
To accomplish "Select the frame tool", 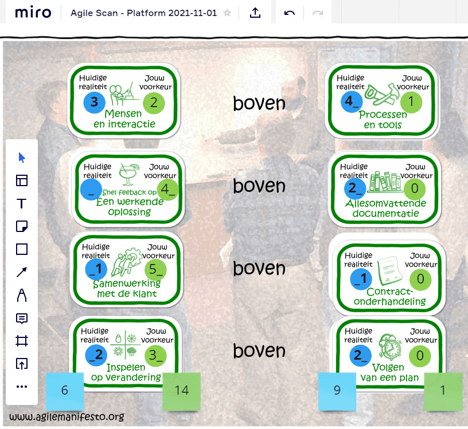I will click(21, 341).
